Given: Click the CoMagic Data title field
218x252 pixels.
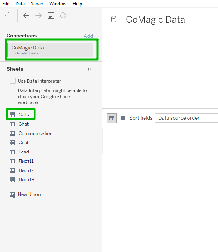Looking at the screenshot, I should pos(155,20).
